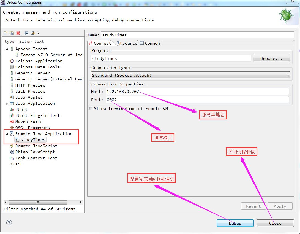The width and height of the screenshot is (300, 234).
Task: Switch to the Connect tab
Action: click(x=100, y=43)
